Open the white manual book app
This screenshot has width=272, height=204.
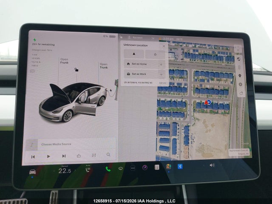click(x=157, y=167)
